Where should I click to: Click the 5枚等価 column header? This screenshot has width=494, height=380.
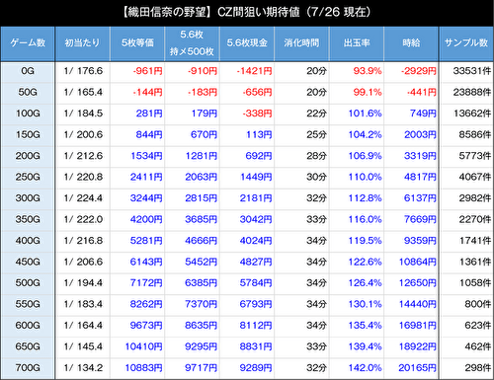(137, 43)
